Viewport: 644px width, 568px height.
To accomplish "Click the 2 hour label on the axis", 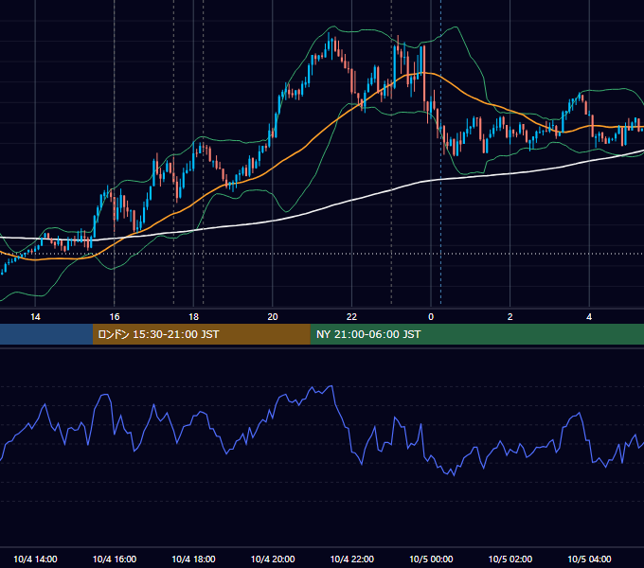I will pyautogui.click(x=510, y=317).
